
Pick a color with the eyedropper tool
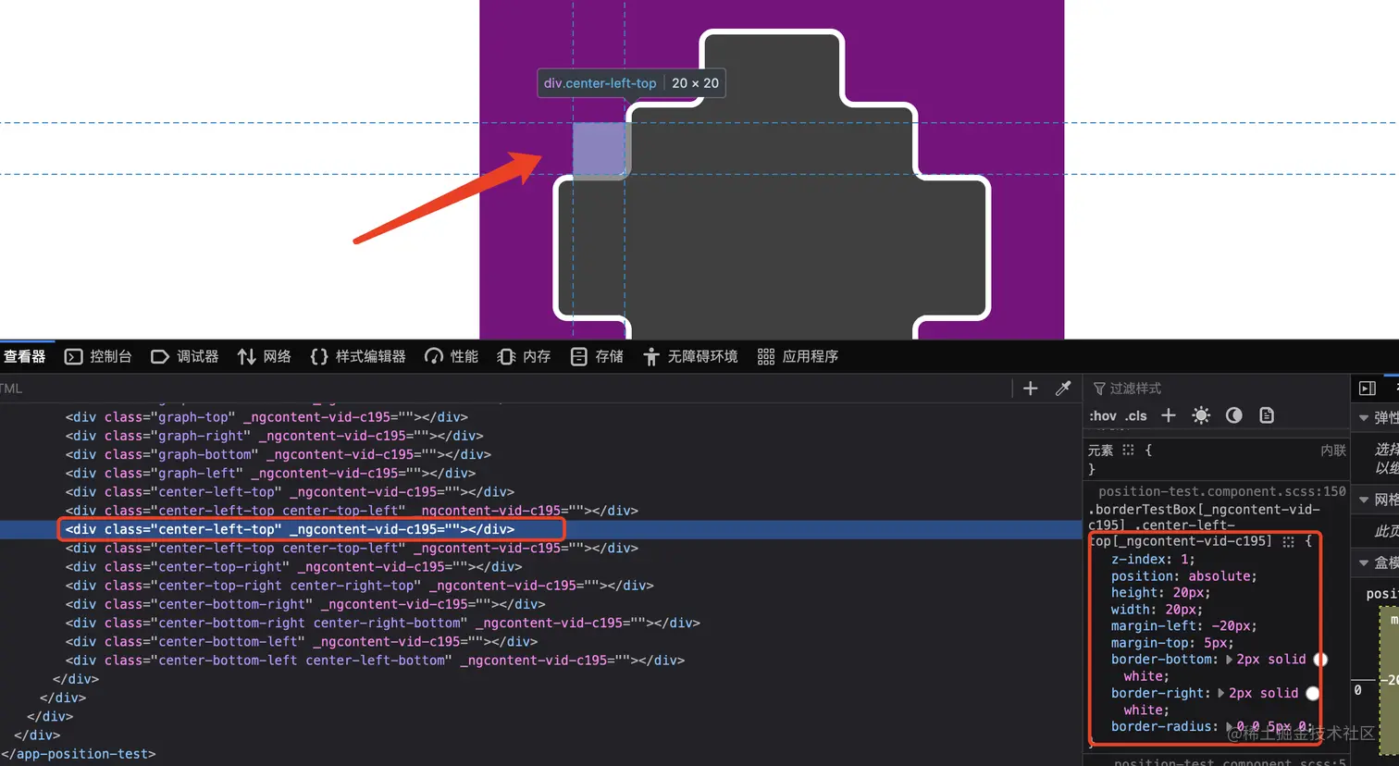(x=1063, y=389)
